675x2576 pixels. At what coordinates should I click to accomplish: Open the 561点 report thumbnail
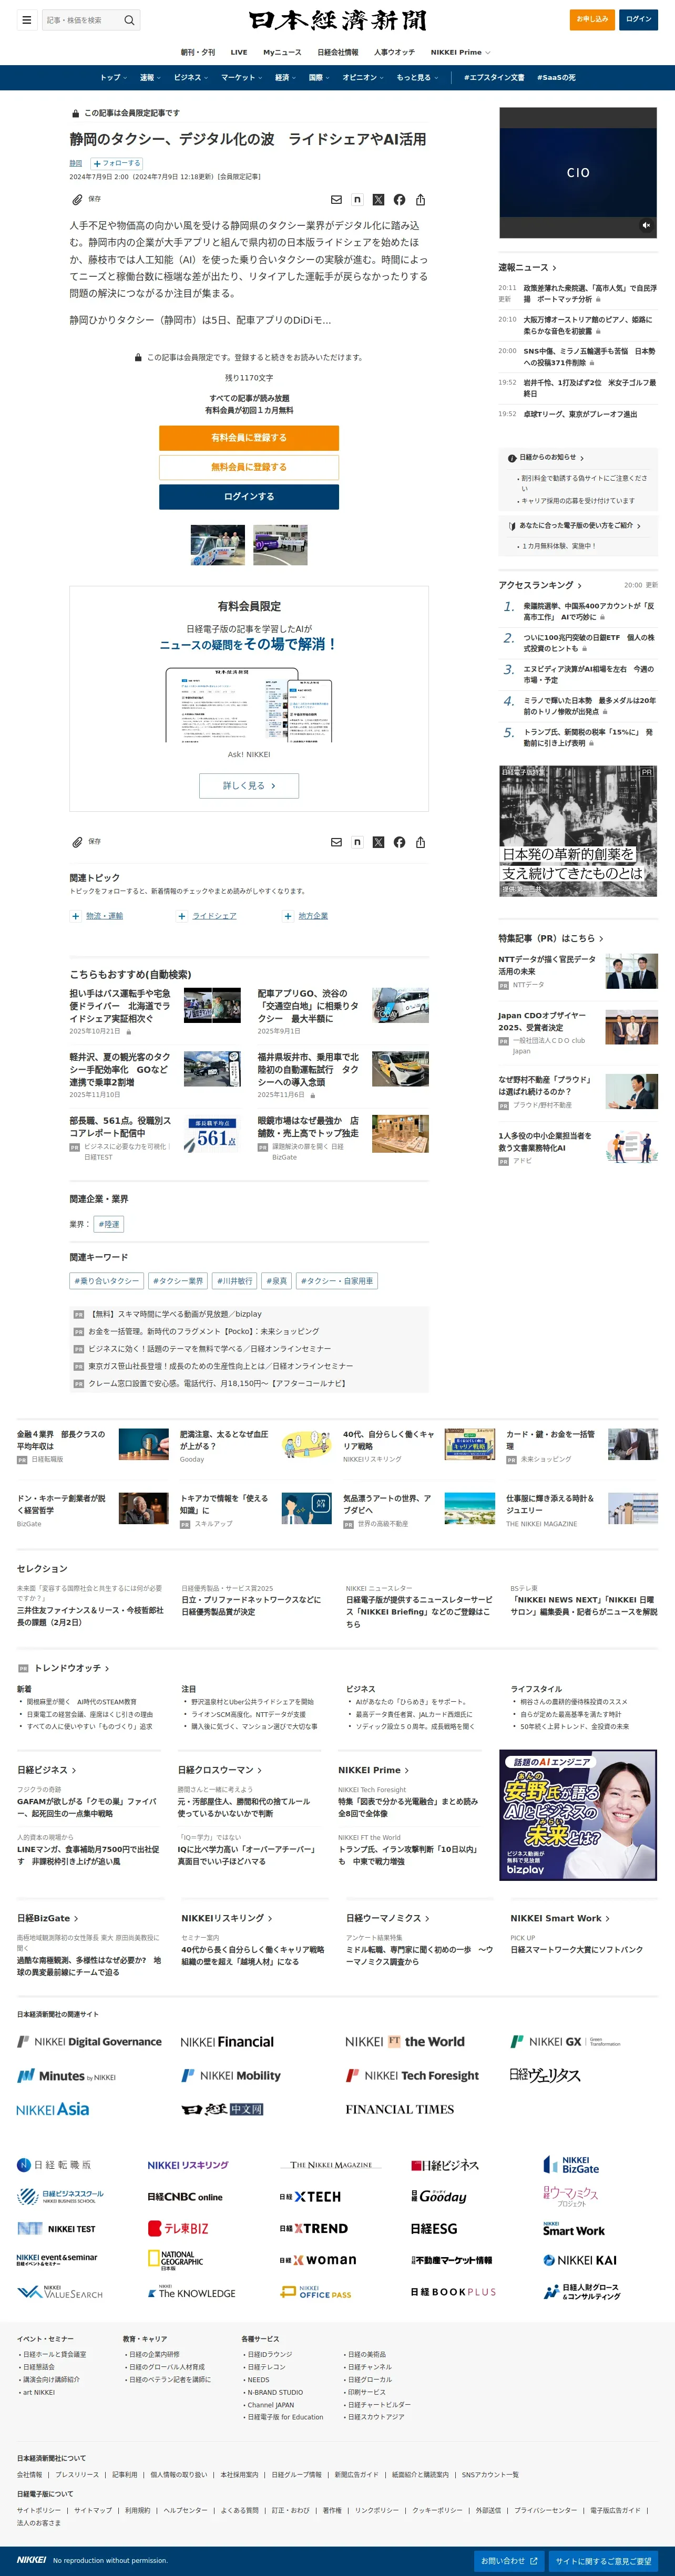212,1134
